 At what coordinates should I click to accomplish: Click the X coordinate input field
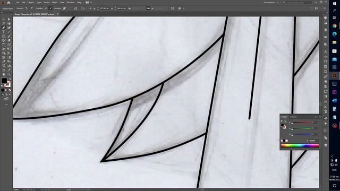[104, 8]
